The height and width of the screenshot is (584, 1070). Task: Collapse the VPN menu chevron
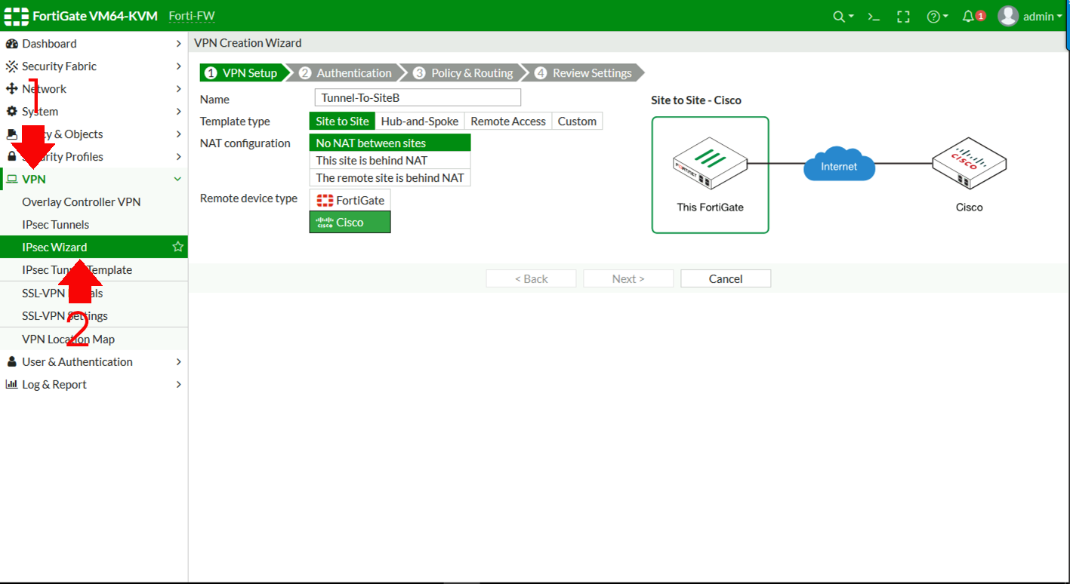pyautogui.click(x=178, y=180)
